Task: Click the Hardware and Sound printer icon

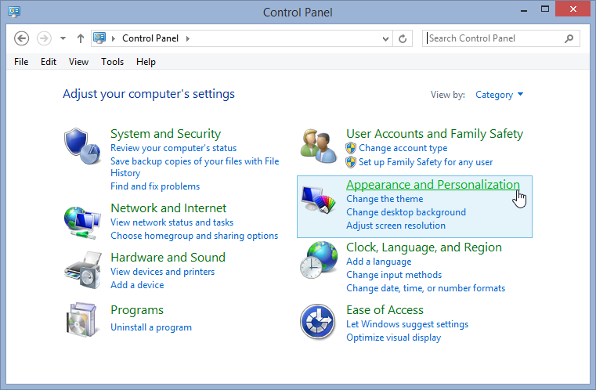Action: 83,270
